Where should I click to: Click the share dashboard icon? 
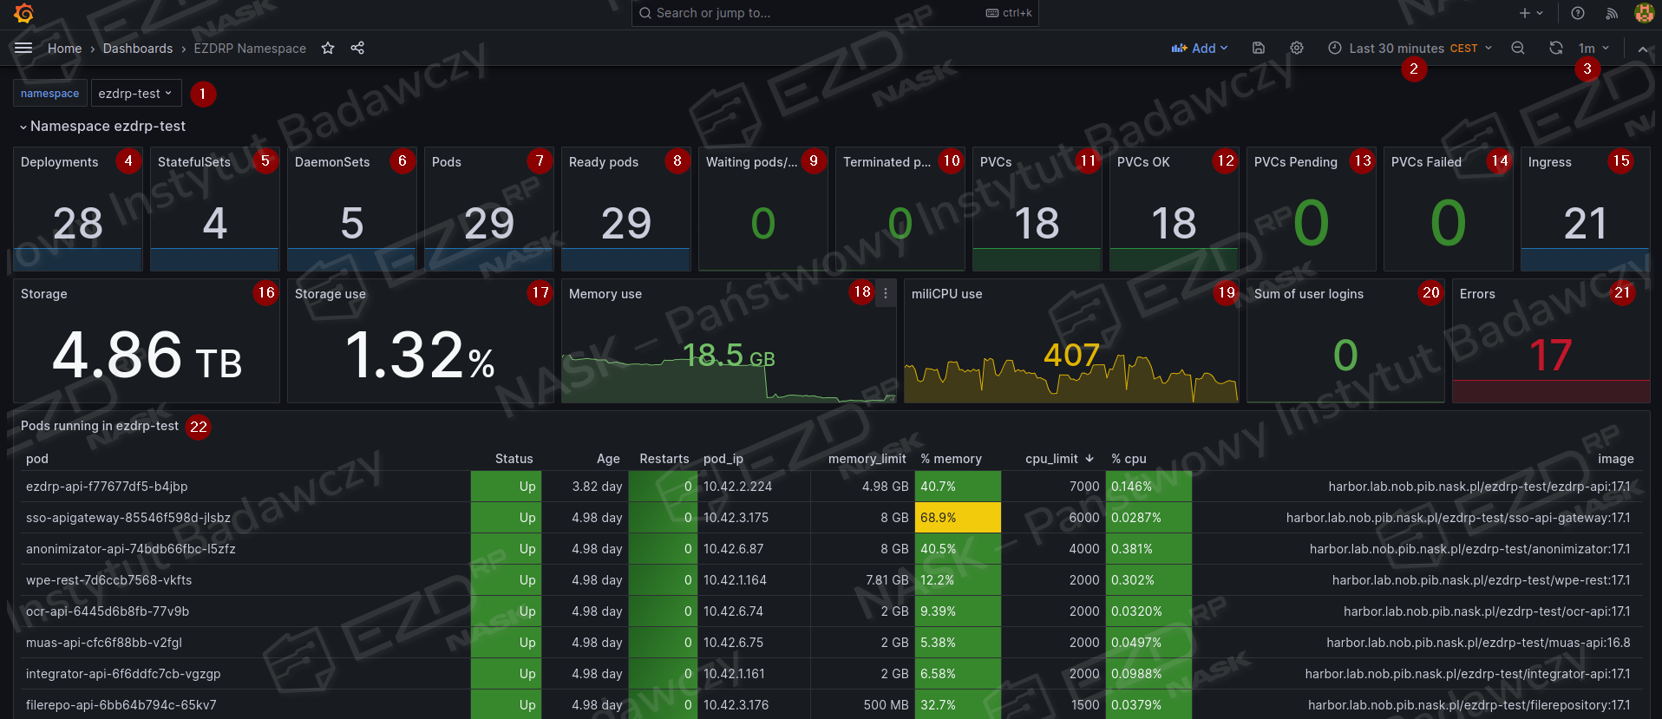click(x=357, y=49)
